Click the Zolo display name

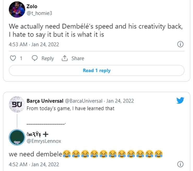pyautogui.click(x=32, y=6)
